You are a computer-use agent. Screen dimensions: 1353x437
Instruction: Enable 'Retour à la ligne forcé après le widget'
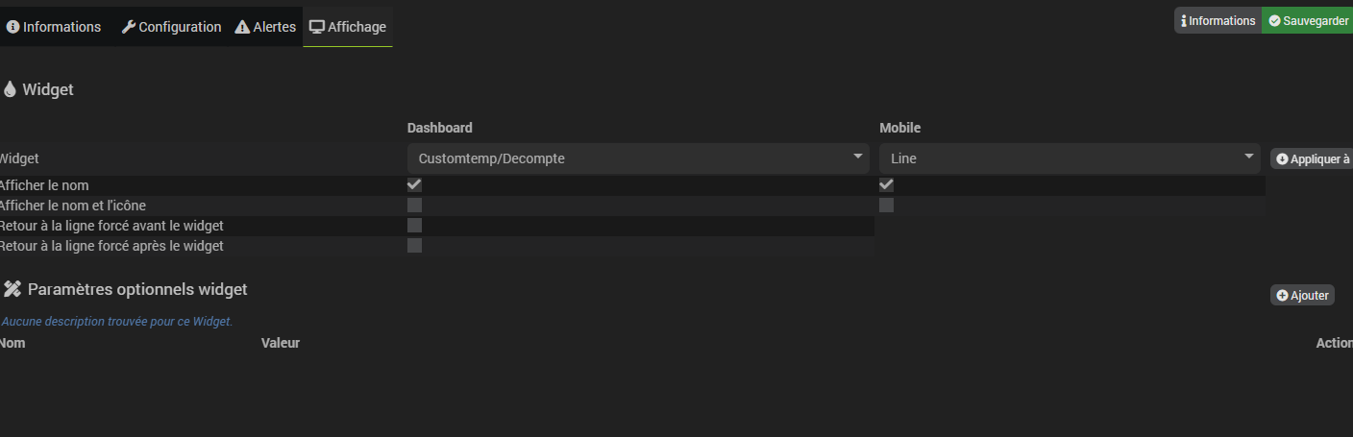click(414, 246)
